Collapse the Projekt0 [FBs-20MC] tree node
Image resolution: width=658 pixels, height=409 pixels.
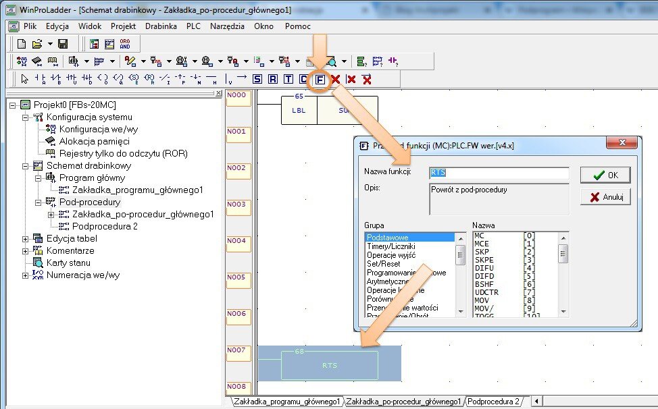tap(13, 105)
